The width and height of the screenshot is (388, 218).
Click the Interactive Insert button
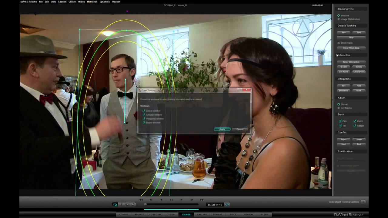coord(344,67)
